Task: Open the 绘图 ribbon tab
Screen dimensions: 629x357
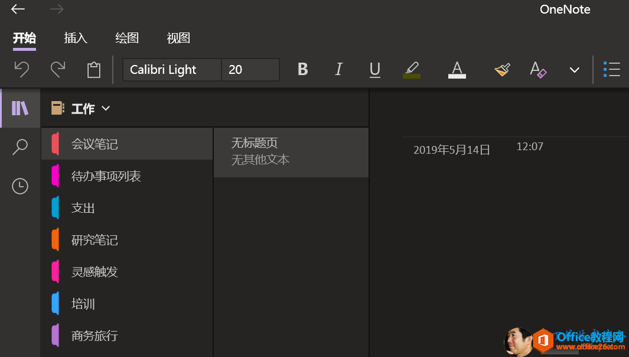Action: (x=126, y=38)
